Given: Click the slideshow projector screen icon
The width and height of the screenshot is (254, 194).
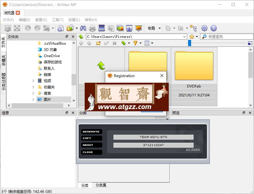Looking at the screenshot, I should (139, 28).
